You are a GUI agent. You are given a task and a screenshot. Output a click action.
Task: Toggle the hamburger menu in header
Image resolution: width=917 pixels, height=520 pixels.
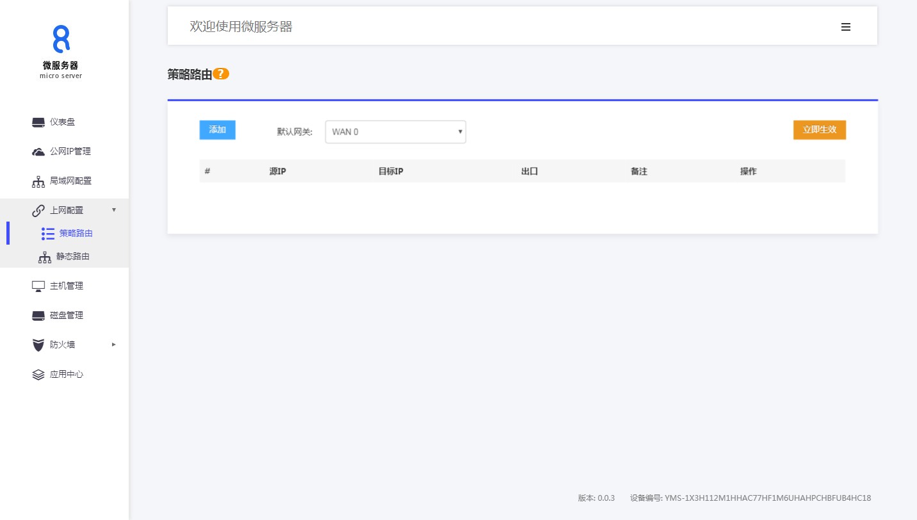845,27
